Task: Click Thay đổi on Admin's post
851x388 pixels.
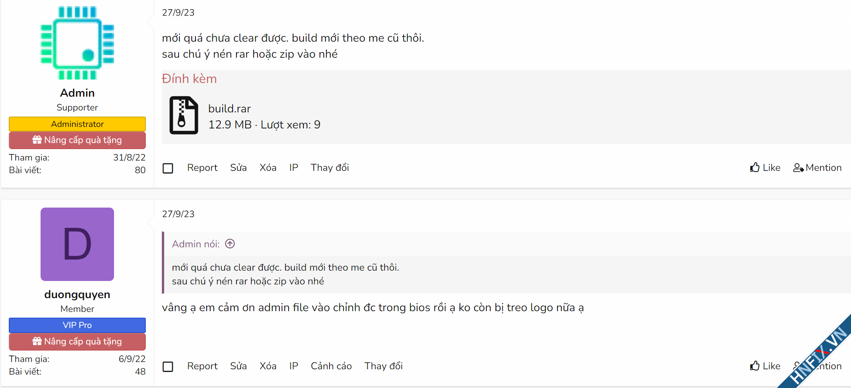Action: (x=329, y=167)
